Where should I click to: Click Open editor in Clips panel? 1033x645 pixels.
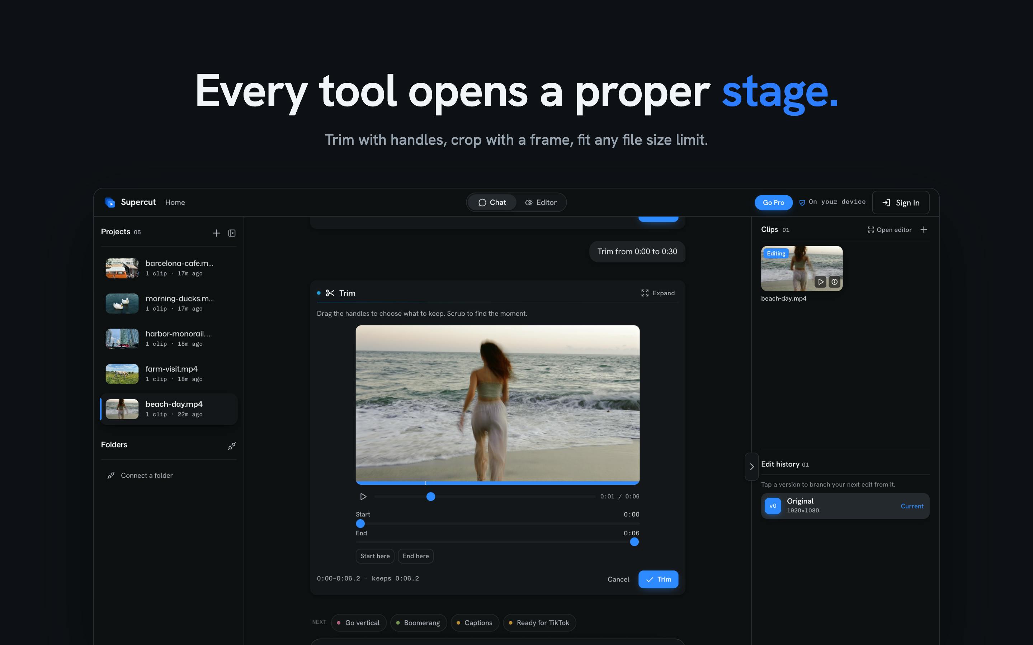(x=890, y=229)
